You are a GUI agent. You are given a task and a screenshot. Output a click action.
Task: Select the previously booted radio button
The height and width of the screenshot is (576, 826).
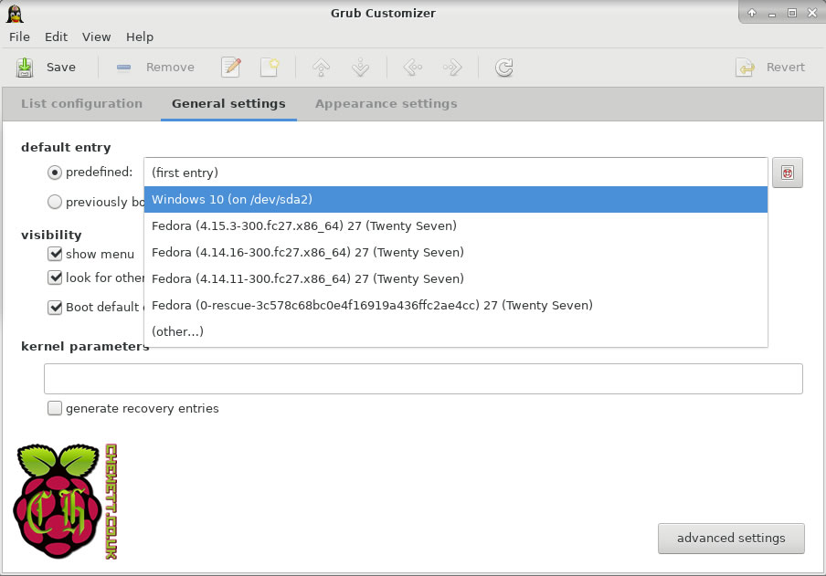click(x=55, y=202)
